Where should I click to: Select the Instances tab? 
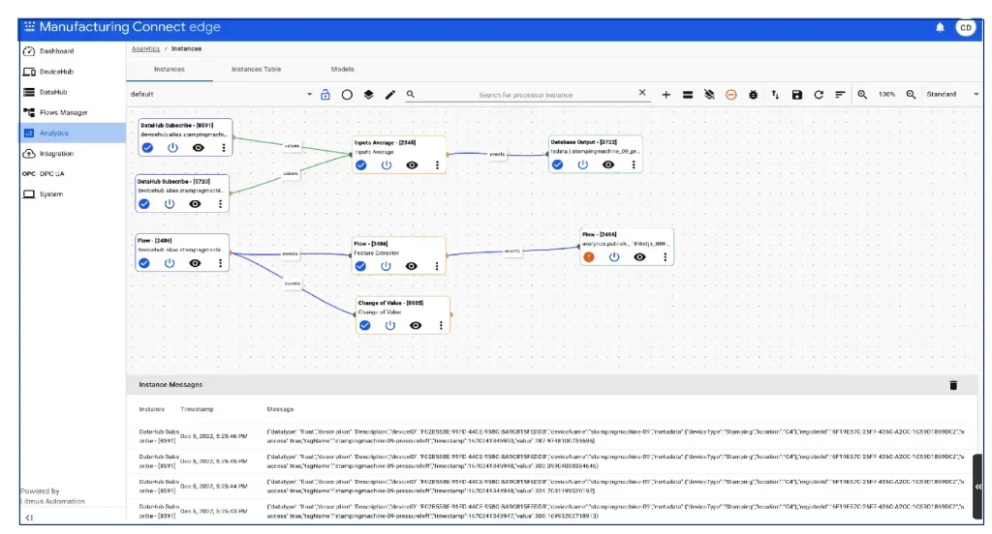tap(170, 70)
